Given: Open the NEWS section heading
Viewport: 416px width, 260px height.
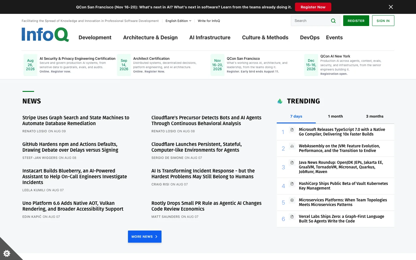Looking at the screenshot, I should (x=32, y=101).
